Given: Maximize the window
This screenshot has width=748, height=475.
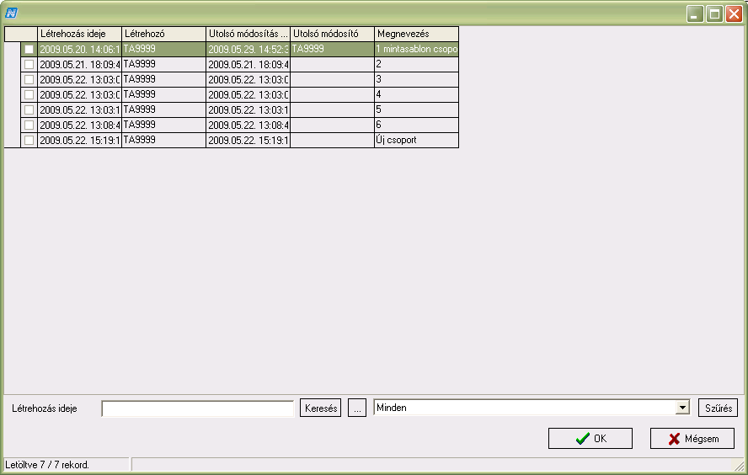Looking at the screenshot, I should tap(714, 13).
